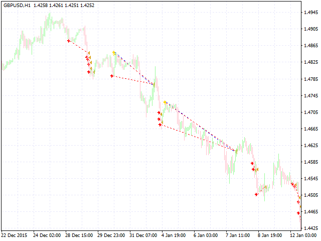Click the lowest red marker near 4 Jan
This screenshot has height=241, width=321.
point(159,125)
